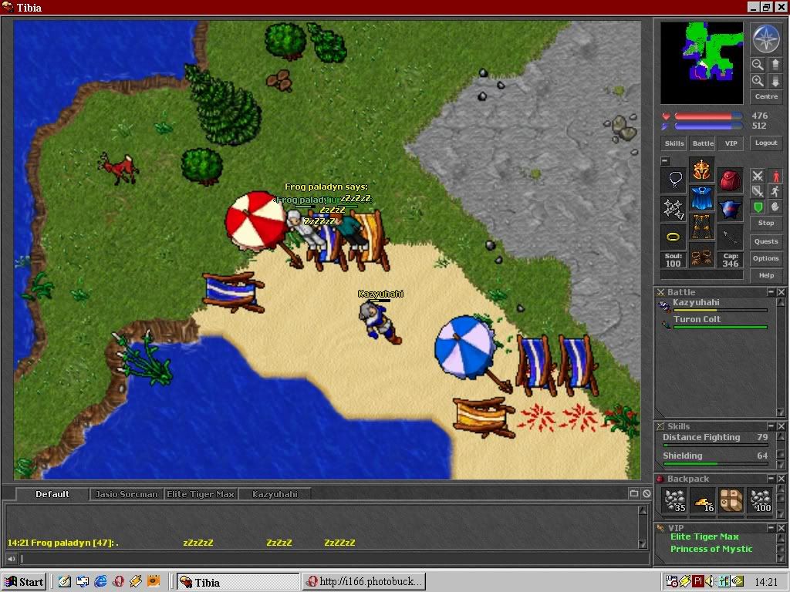
Task: Switch to the Kazyuhahi chat tab
Action: (275, 494)
